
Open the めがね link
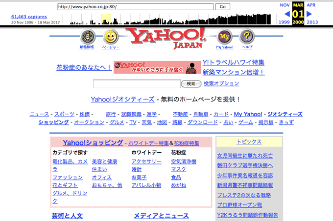[179, 185]
